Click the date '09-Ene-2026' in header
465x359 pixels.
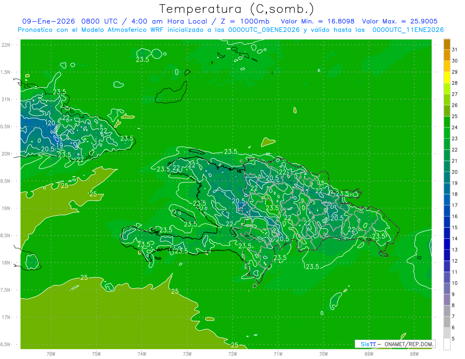(x=48, y=21)
